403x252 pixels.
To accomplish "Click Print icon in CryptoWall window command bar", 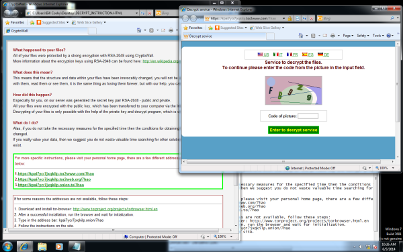I will (171, 30).
